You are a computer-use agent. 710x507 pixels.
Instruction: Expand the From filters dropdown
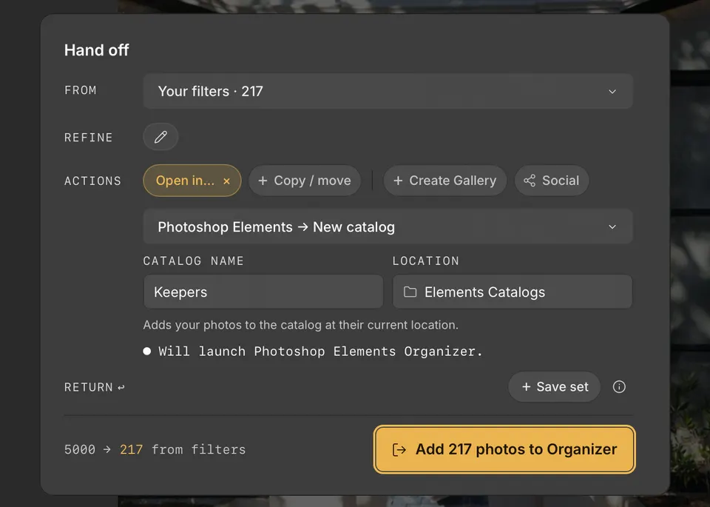[388, 91]
